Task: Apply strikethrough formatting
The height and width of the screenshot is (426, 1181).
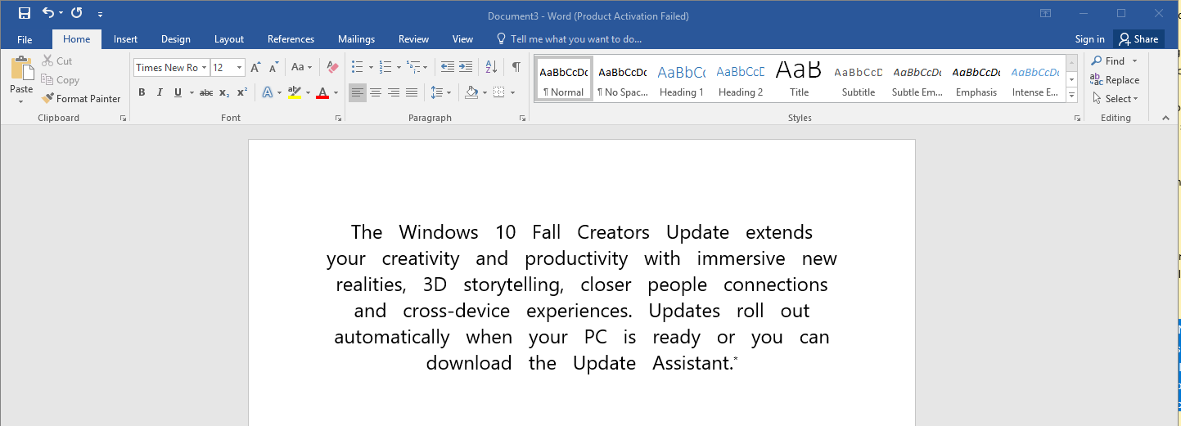Action: (x=206, y=93)
